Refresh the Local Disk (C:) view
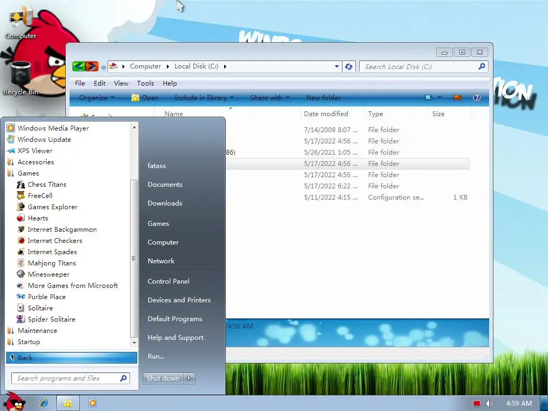548x411 pixels. point(349,66)
